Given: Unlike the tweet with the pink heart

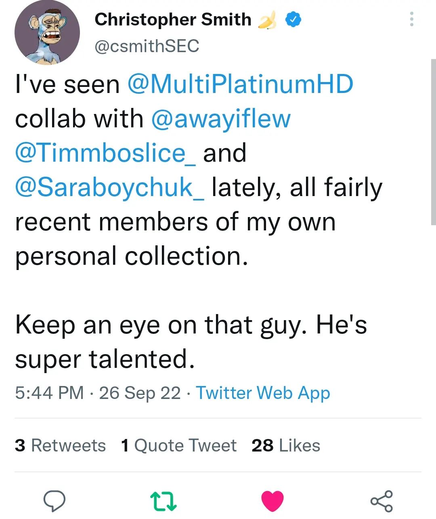Looking at the screenshot, I should click(272, 501).
